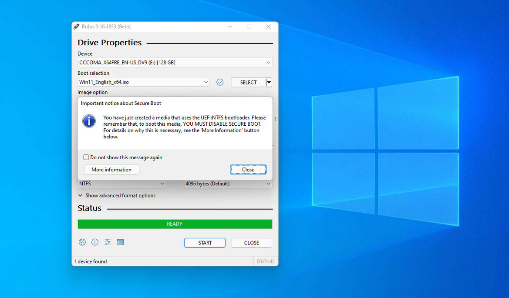Open the 4096 bytes cluster size dropdown
509x298 pixels.
(x=228, y=184)
